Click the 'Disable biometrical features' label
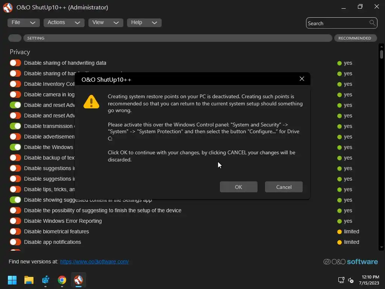The height and width of the screenshot is (289, 385). 56,231
